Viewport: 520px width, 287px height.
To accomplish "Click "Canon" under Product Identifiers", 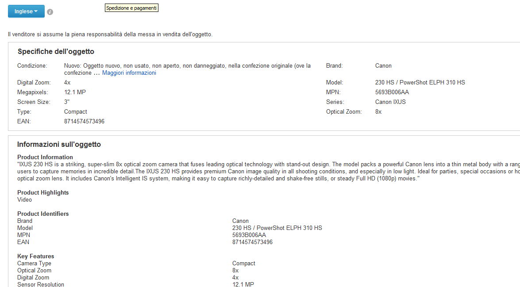I will tap(240, 221).
